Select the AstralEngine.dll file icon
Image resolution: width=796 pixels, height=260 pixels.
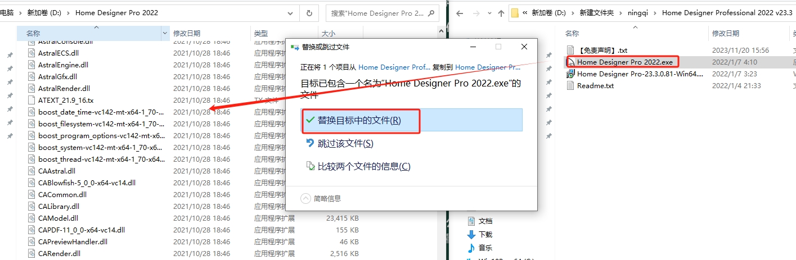(32, 65)
